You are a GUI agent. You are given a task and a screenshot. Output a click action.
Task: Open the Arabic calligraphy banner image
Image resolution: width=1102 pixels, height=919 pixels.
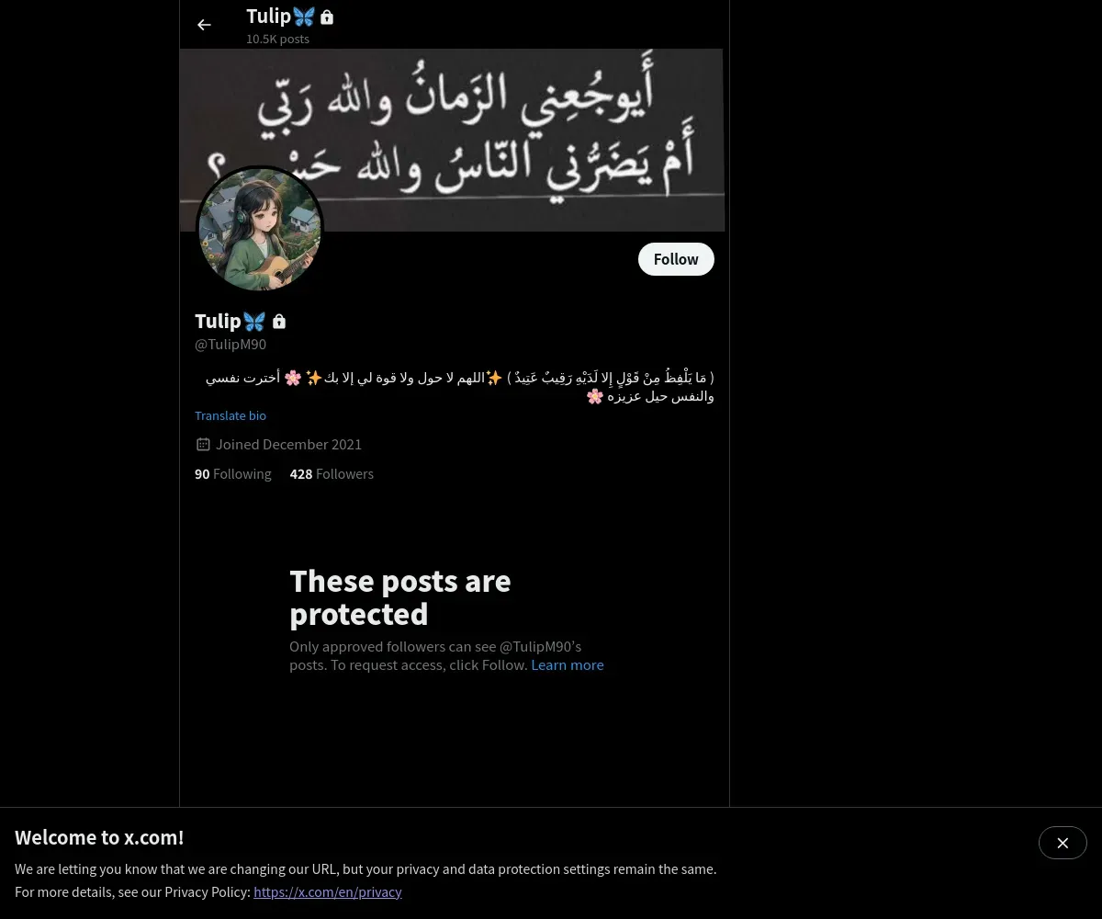[x=452, y=140]
